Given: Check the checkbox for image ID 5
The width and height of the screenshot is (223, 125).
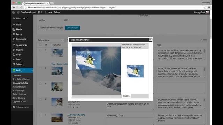Looking at the screenshot, I should click(40, 115).
